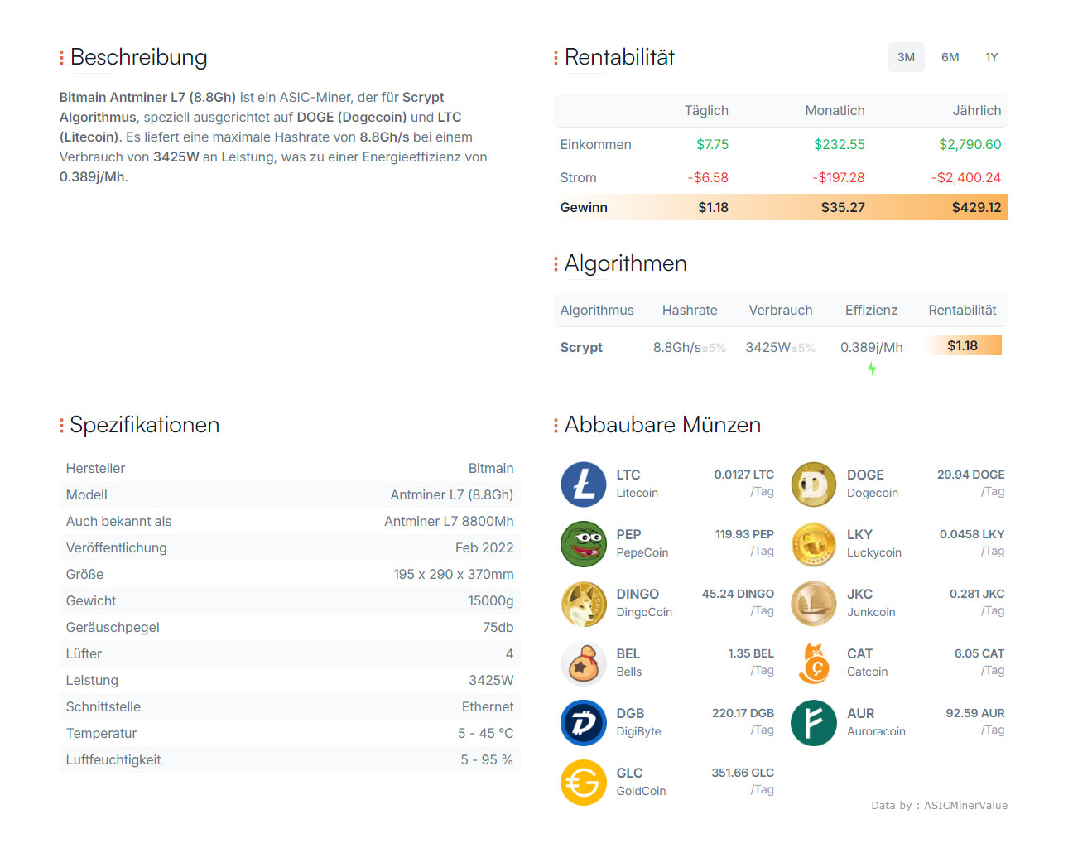Click the 0.389j/Mh efficiency value
The width and height of the screenshot is (1073, 853).
coord(872,347)
